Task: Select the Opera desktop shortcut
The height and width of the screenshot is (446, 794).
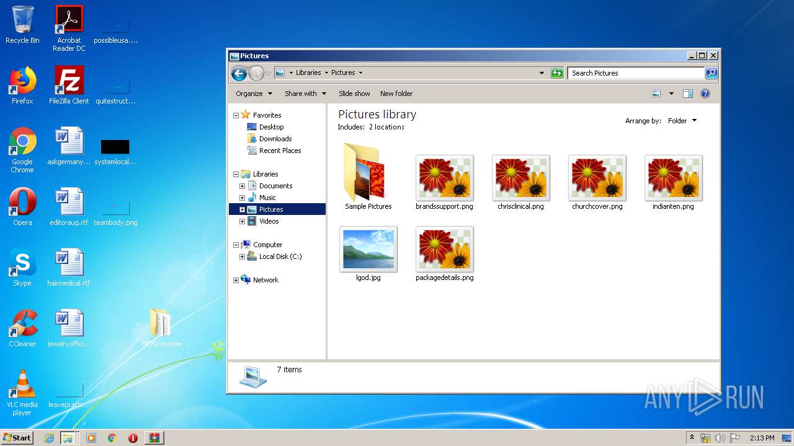Action: point(22,207)
